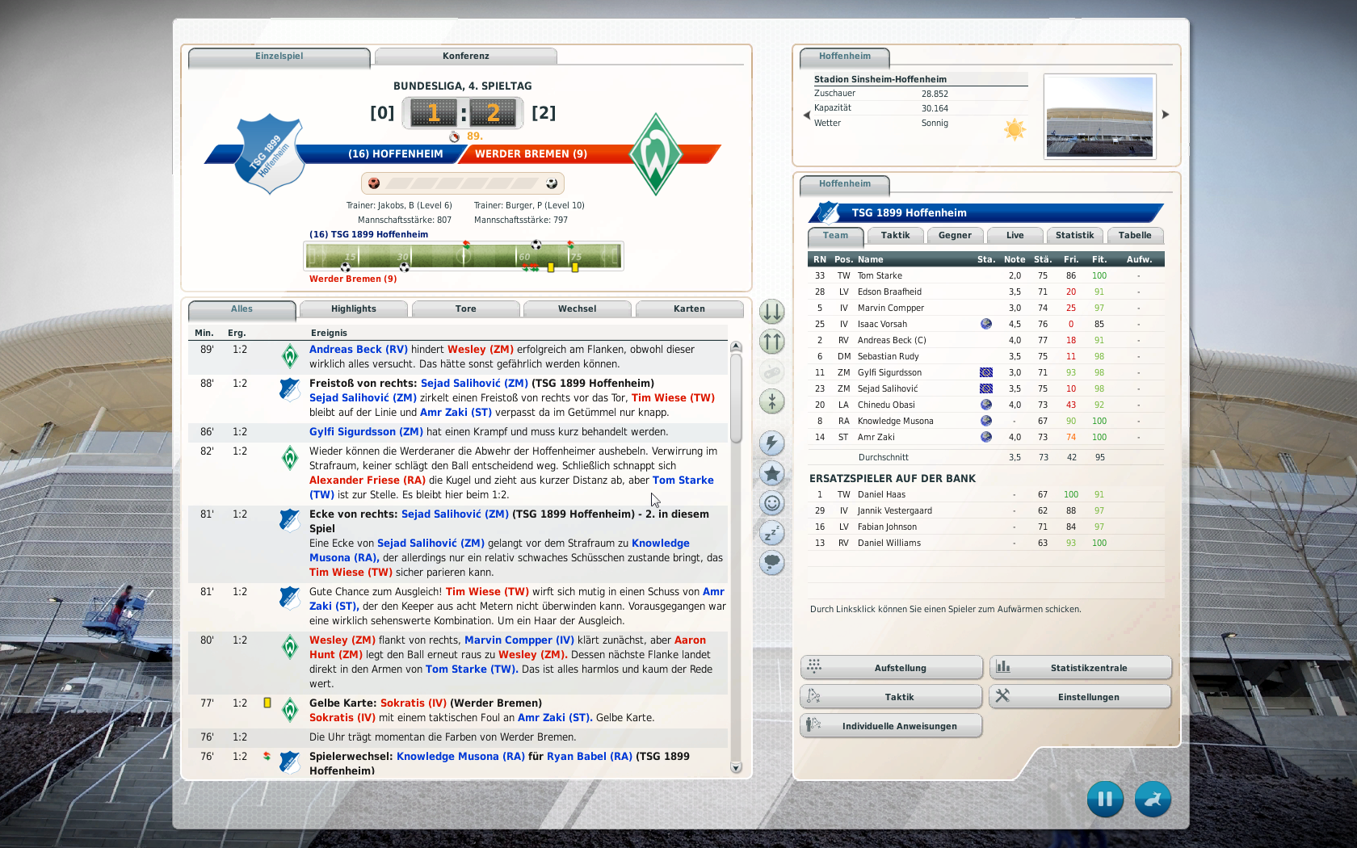Screen dimensions: 1357x848
Task: Click the star round button
Action: 772,473
